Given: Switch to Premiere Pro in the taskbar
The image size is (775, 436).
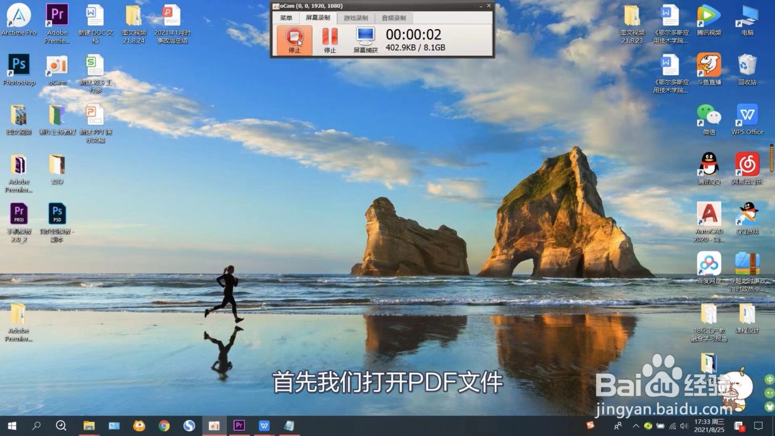Looking at the screenshot, I should tap(239, 426).
